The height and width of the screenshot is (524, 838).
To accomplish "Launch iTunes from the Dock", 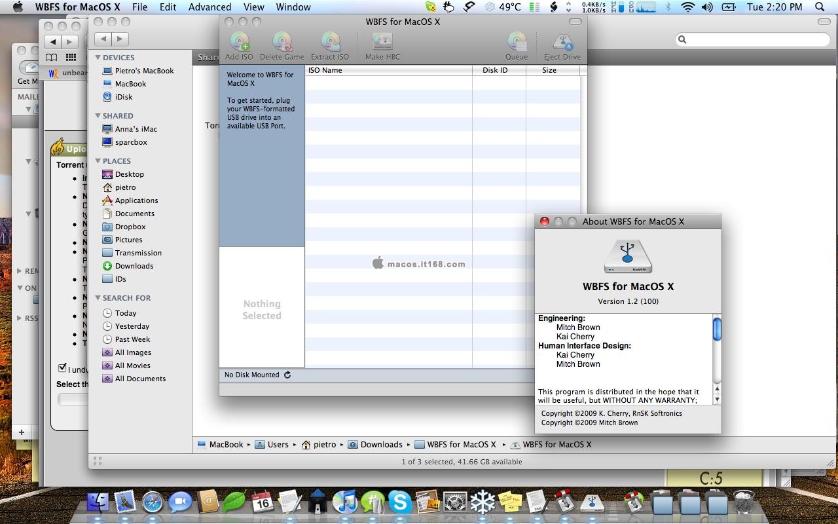I will click(344, 502).
